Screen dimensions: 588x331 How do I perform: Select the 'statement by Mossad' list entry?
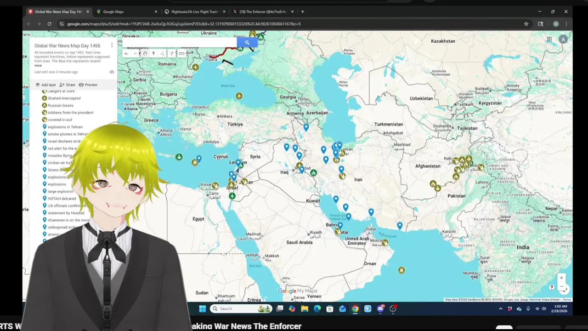(66, 213)
